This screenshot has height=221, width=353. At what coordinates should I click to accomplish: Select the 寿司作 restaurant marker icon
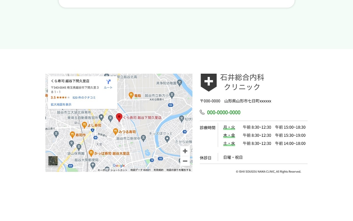(x=72, y=134)
